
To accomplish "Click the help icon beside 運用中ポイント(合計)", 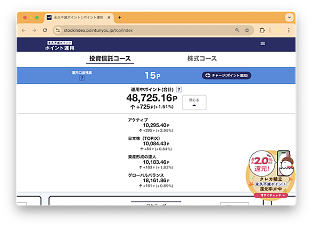I will click(x=179, y=89).
